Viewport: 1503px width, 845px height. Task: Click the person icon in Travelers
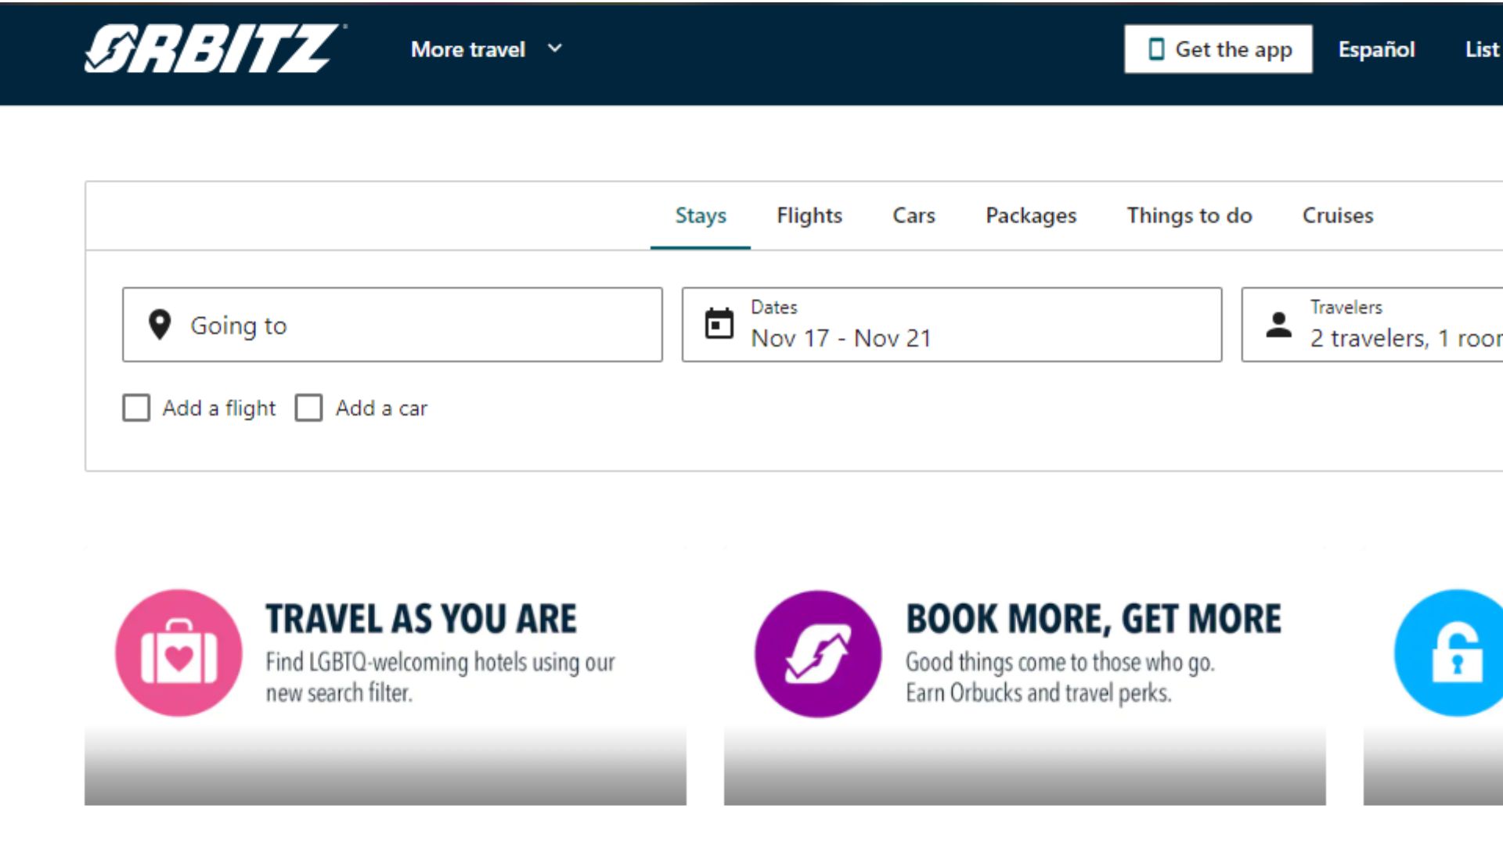pyautogui.click(x=1279, y=325)
